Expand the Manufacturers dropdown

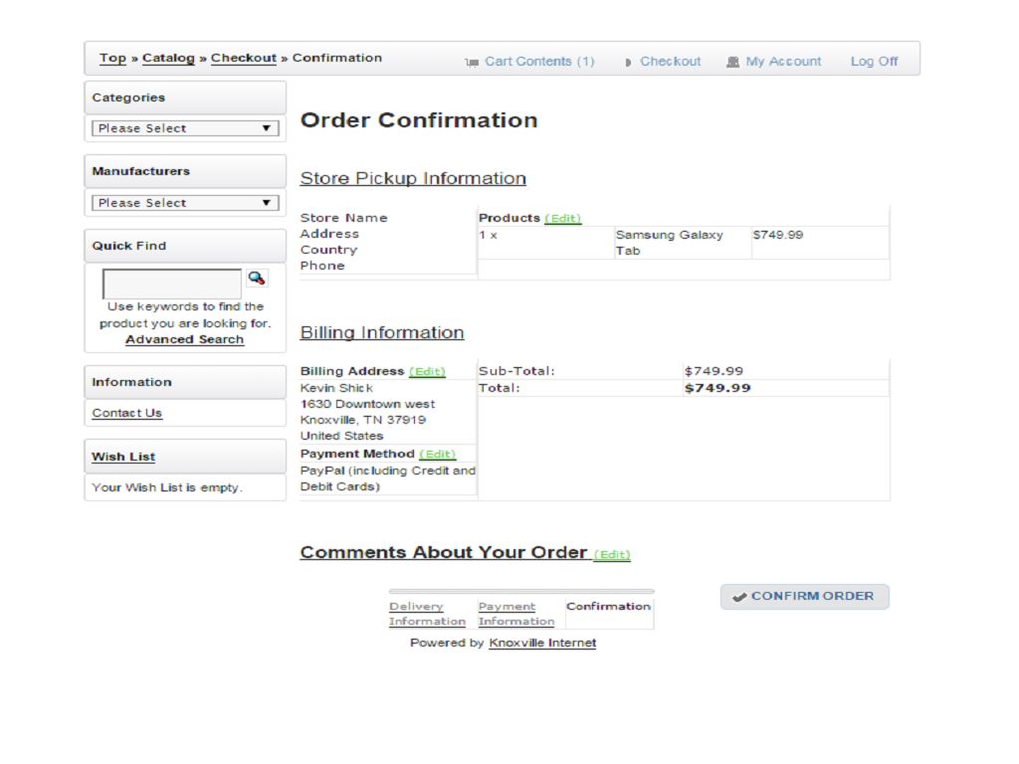pyautogui.click(x=185, y=203)
